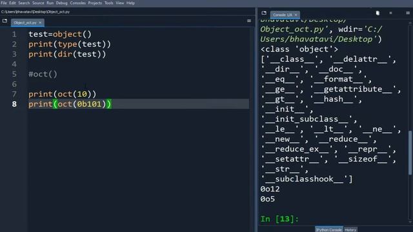The width and height of the screenshot is (413, 232).
Task: Click the console output <class 'object'>
Action: [x=299, y=49]
